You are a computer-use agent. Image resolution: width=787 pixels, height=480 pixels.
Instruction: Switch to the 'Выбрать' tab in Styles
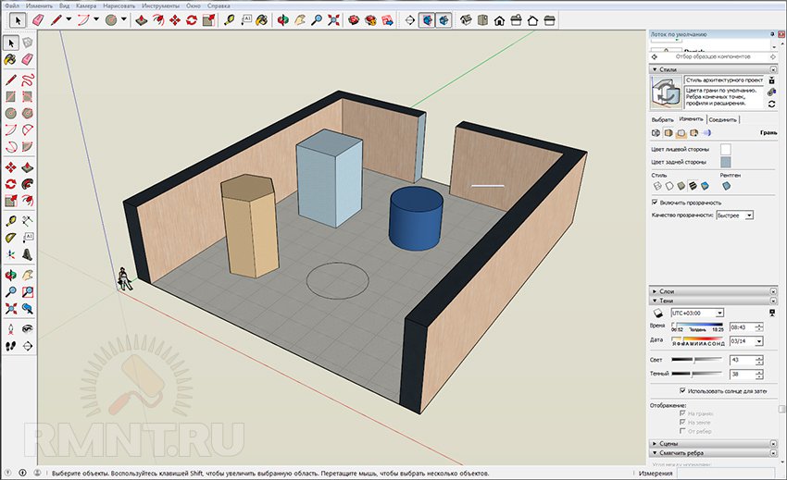coord(663,119)
